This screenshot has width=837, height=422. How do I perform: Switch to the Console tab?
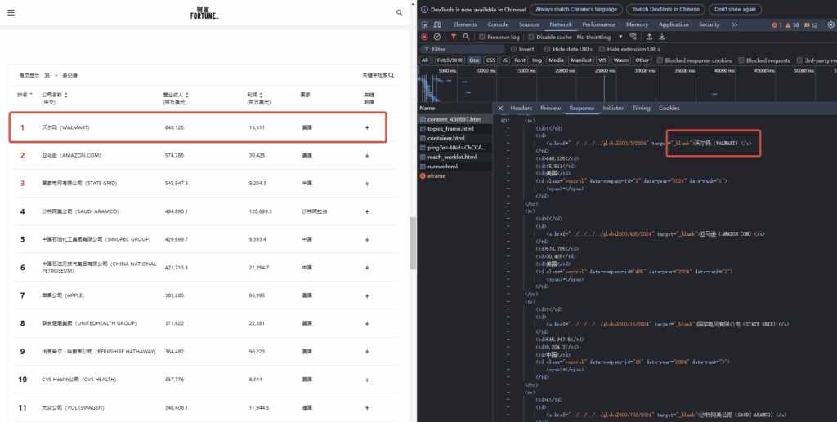coord(498,24)
